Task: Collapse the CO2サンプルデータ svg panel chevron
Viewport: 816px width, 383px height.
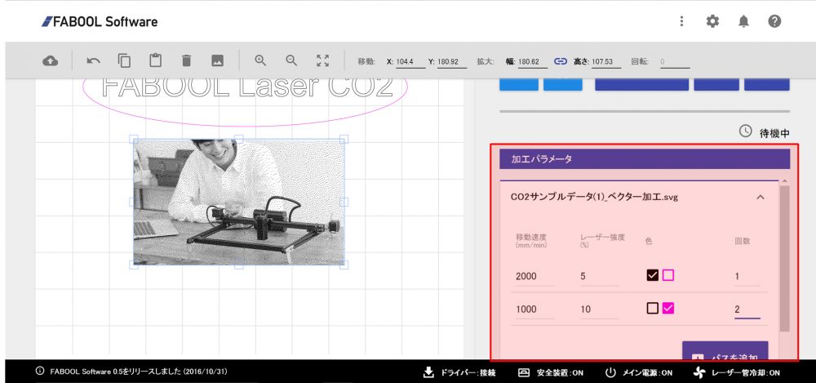Action: [761, 198]
